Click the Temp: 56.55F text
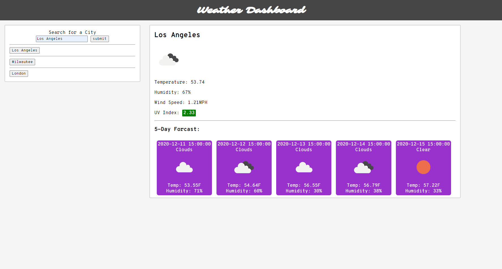The image size is (502, 269). click(304, 185)
